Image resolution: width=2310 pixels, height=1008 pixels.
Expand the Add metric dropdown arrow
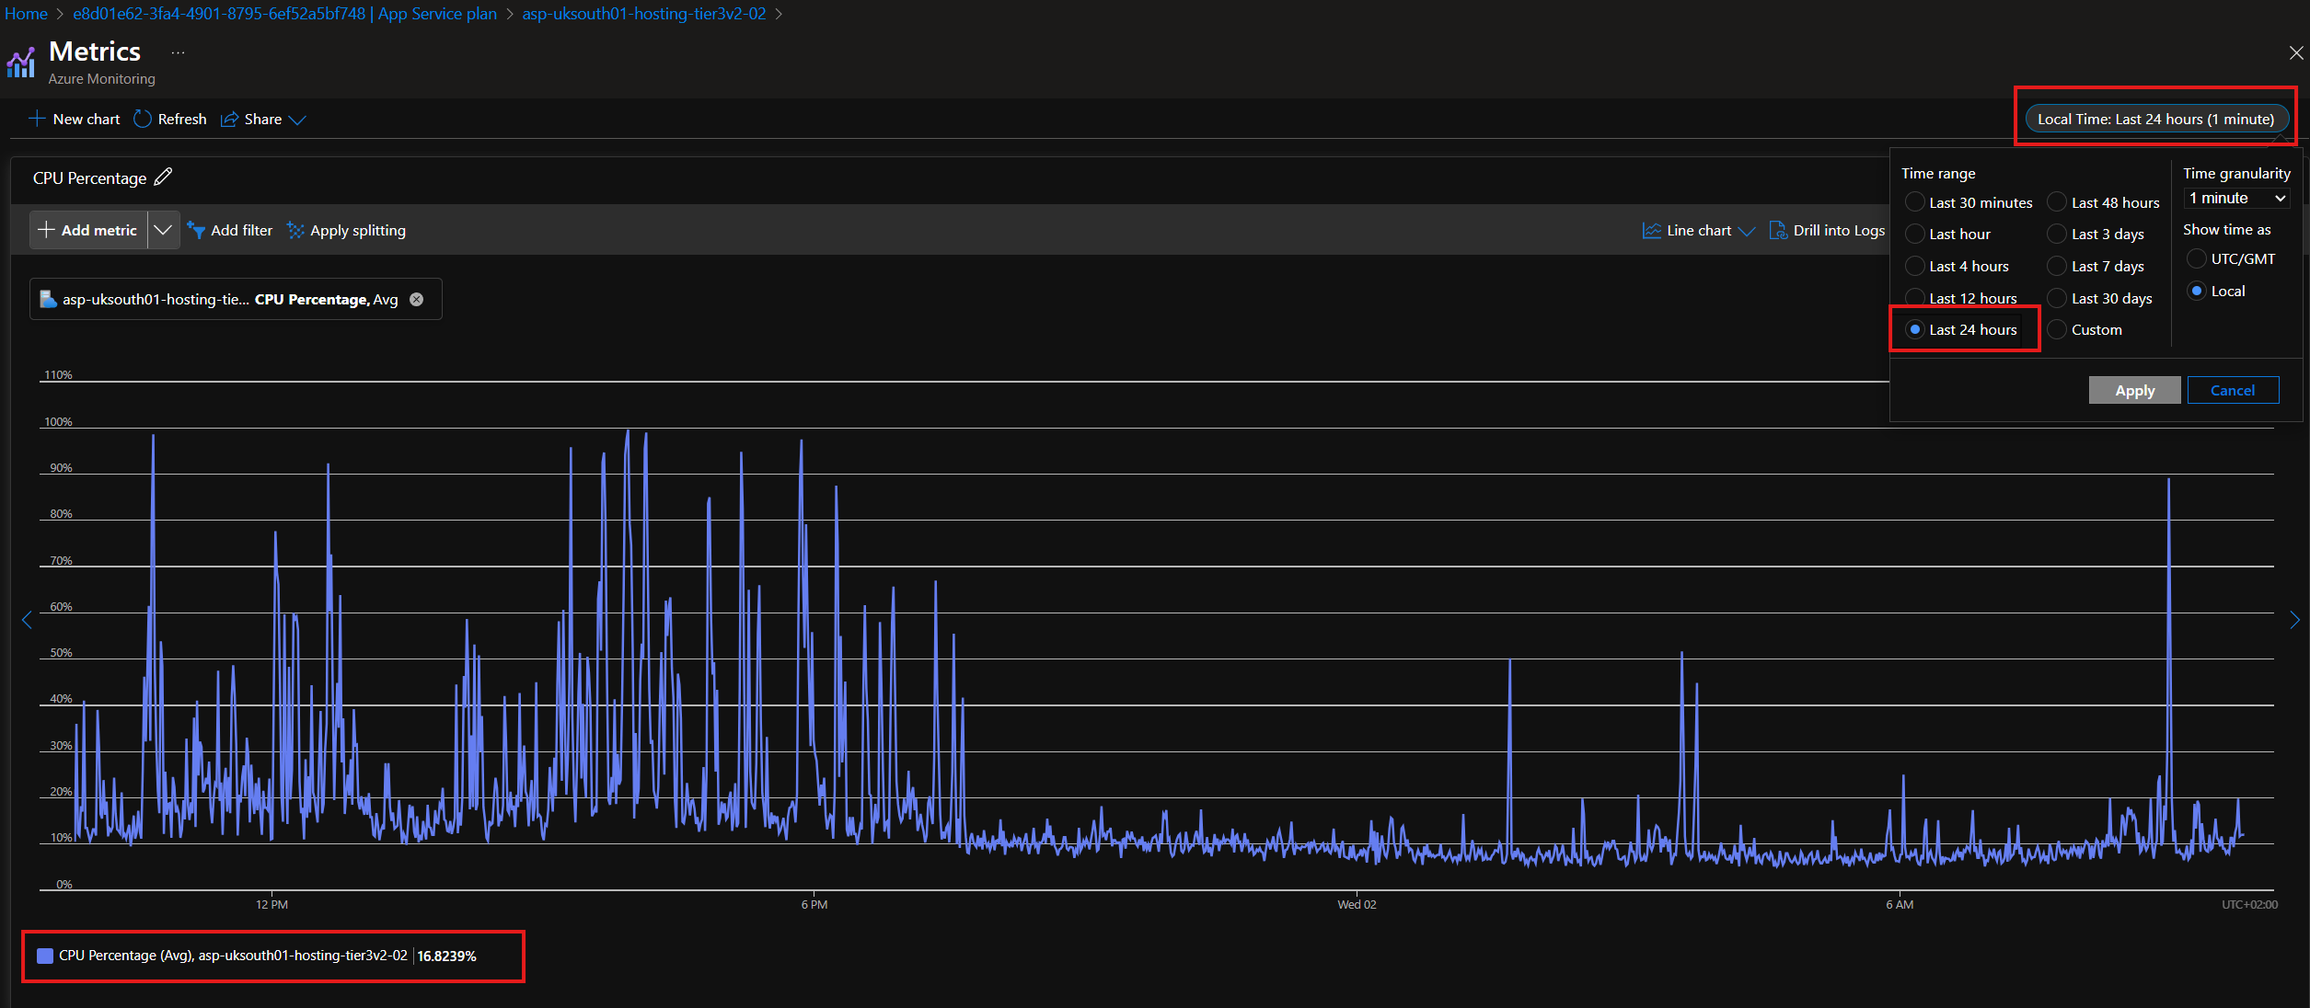(x=163, y=230)
